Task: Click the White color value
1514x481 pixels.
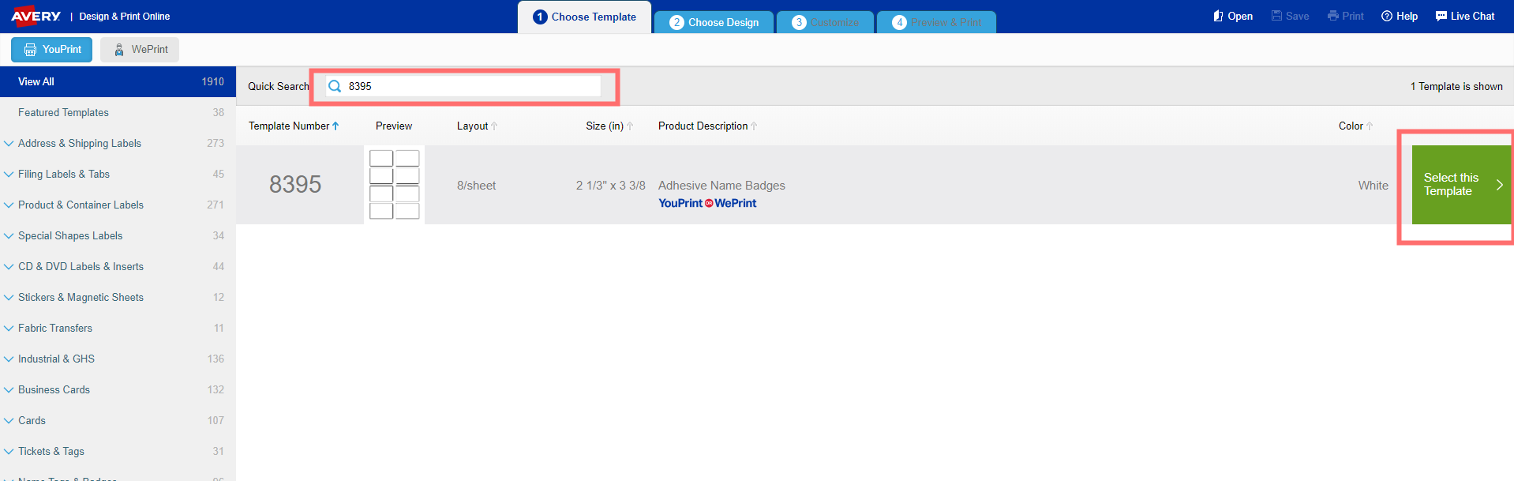Action: (x=1373, y=186)
